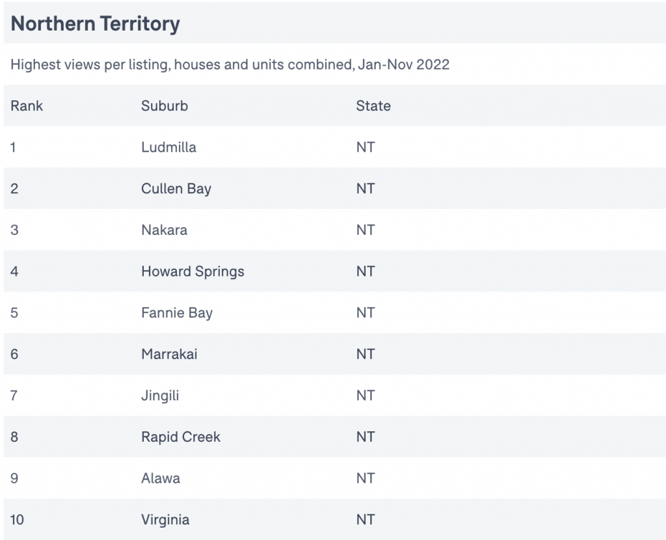Select the Marrakai suburb cell

170,354
